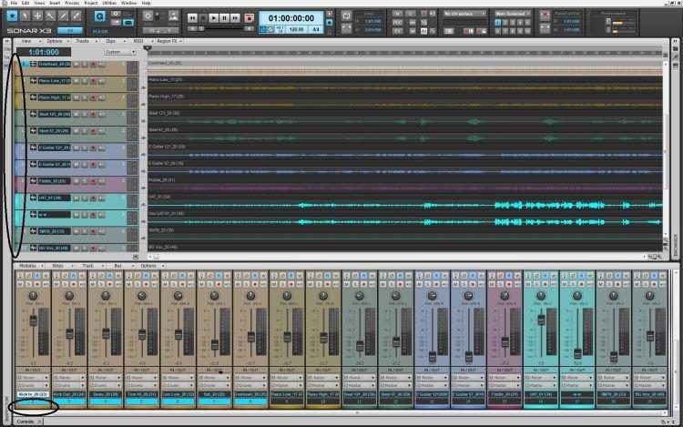Mute the Overhead_20 track
Image resolution: width=683 pixels, height=427 pixels.
coord(76,65)
